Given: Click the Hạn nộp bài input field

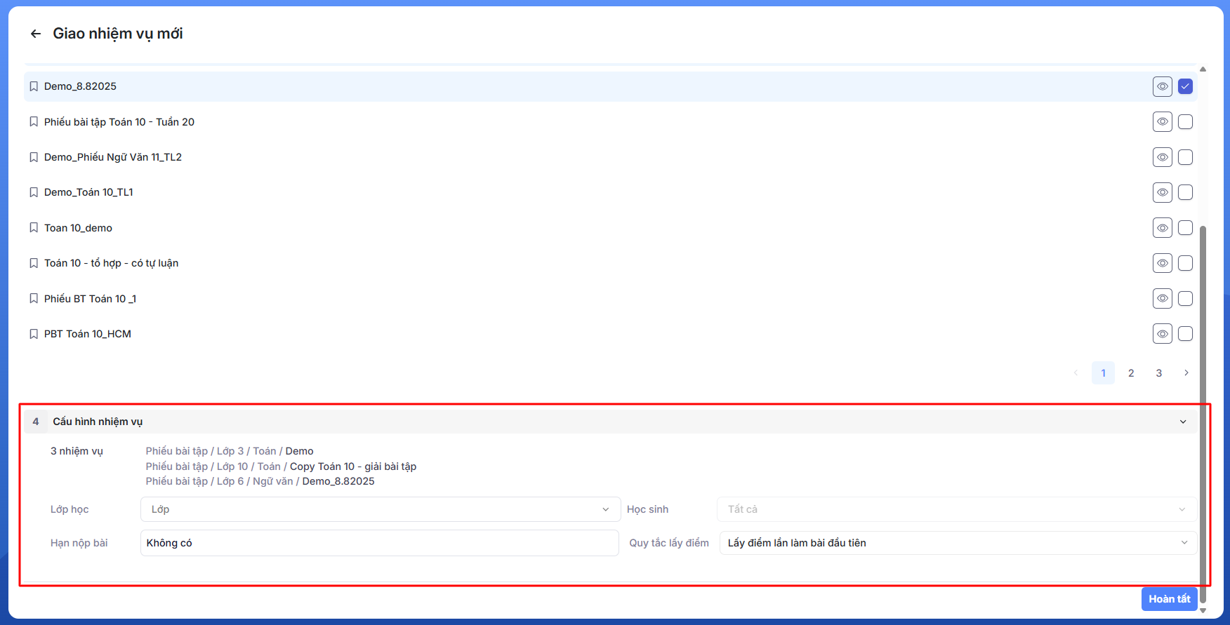Looking at the screenshot, I should [x=379, y=543].
